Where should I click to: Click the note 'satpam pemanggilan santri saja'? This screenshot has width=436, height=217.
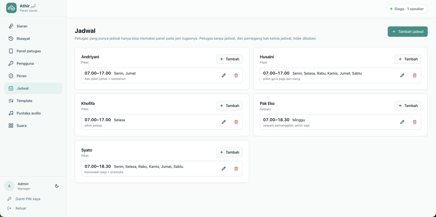coord(286,125)
